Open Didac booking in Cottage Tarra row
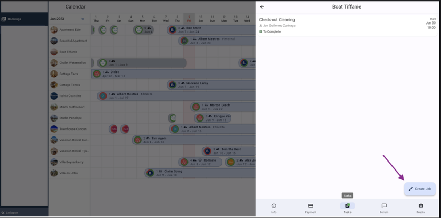The image size is (441, 218). [x=173, y=74]
